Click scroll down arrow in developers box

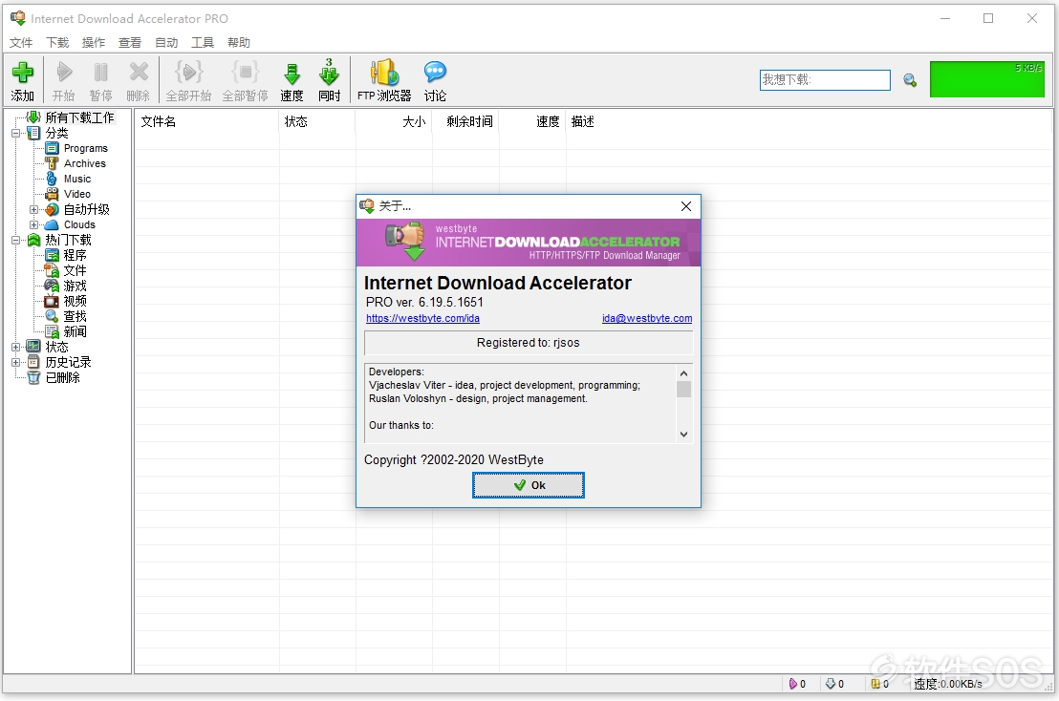683,435
